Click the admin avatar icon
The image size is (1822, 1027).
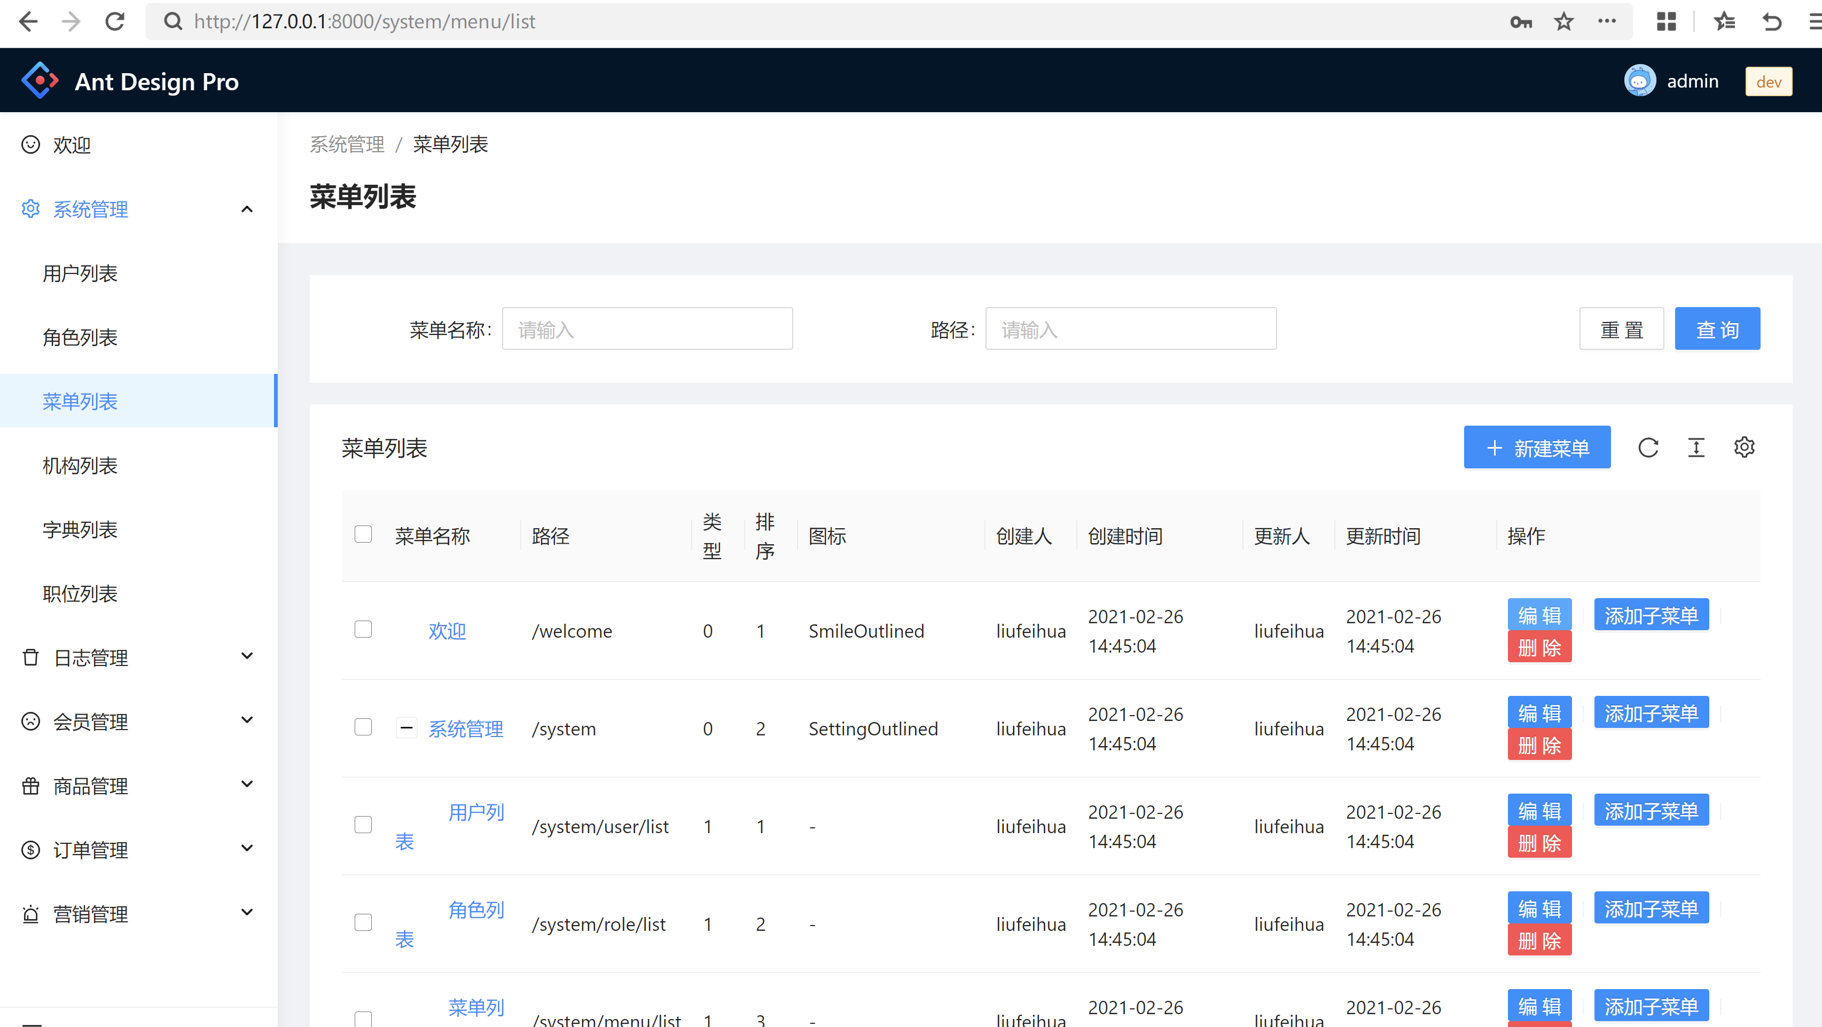point(1639,81)
